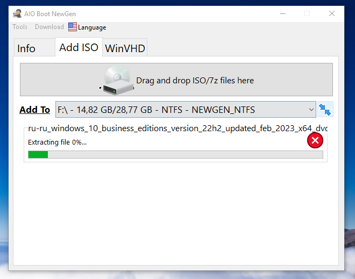Switch to the Info tab
The width and height of the screenshot is (355, 279).
pyautogui.click(x=26, y=48)
